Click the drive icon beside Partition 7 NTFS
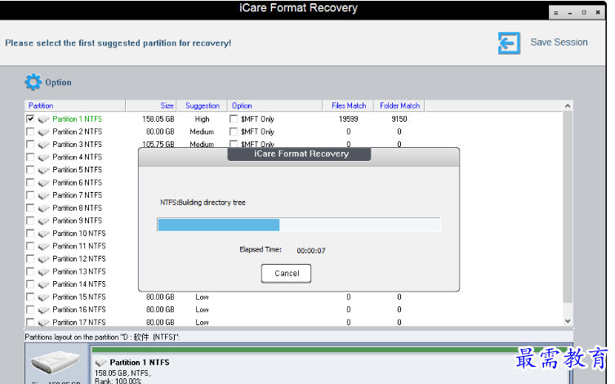Screen dimensions: 615x384 click(x=43, y=195)
